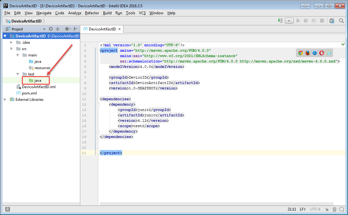Open pom.xml in Chrome via browser icon
Viewport: 348px width, 215px height.
(x=300, y=53)
